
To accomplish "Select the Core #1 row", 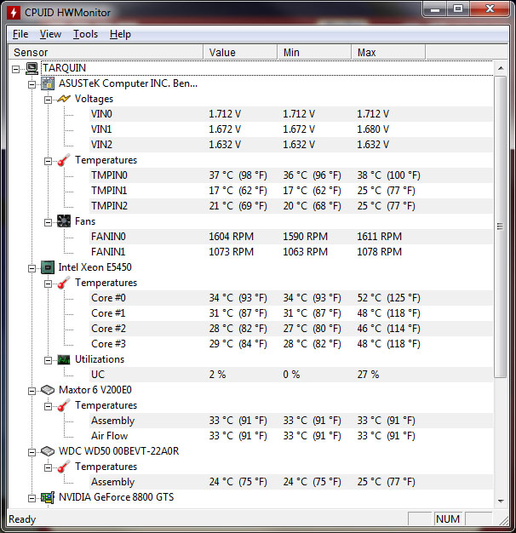I will (291, 313).
